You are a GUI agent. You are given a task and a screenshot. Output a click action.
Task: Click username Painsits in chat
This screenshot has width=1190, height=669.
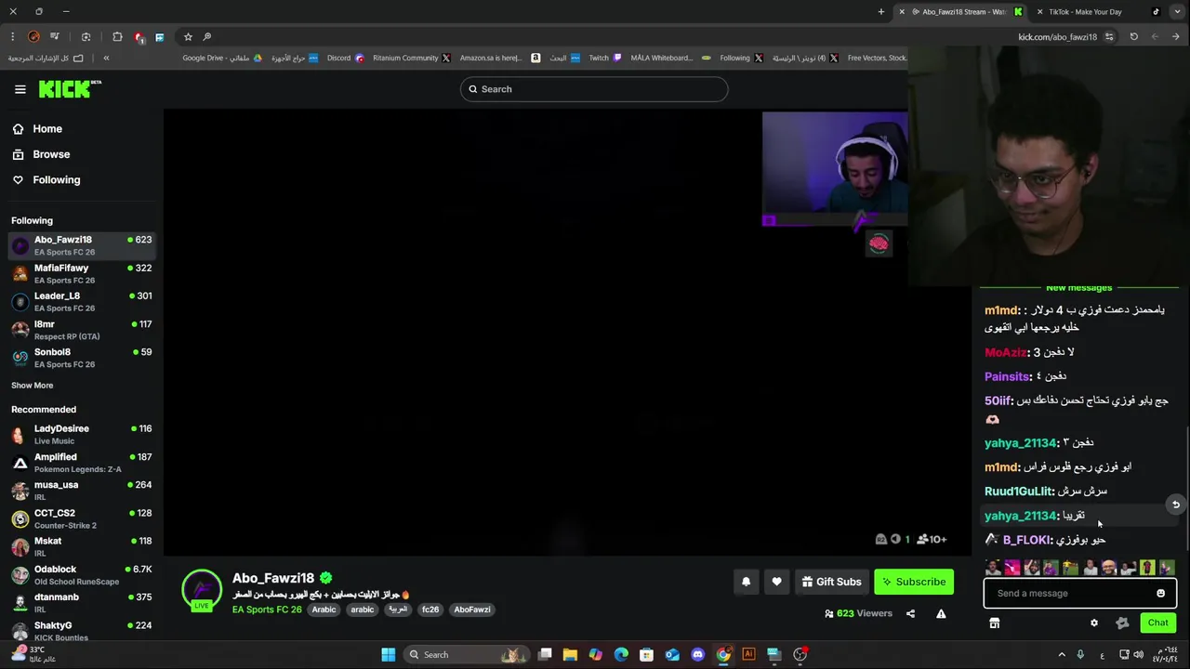click(1008, 376)
